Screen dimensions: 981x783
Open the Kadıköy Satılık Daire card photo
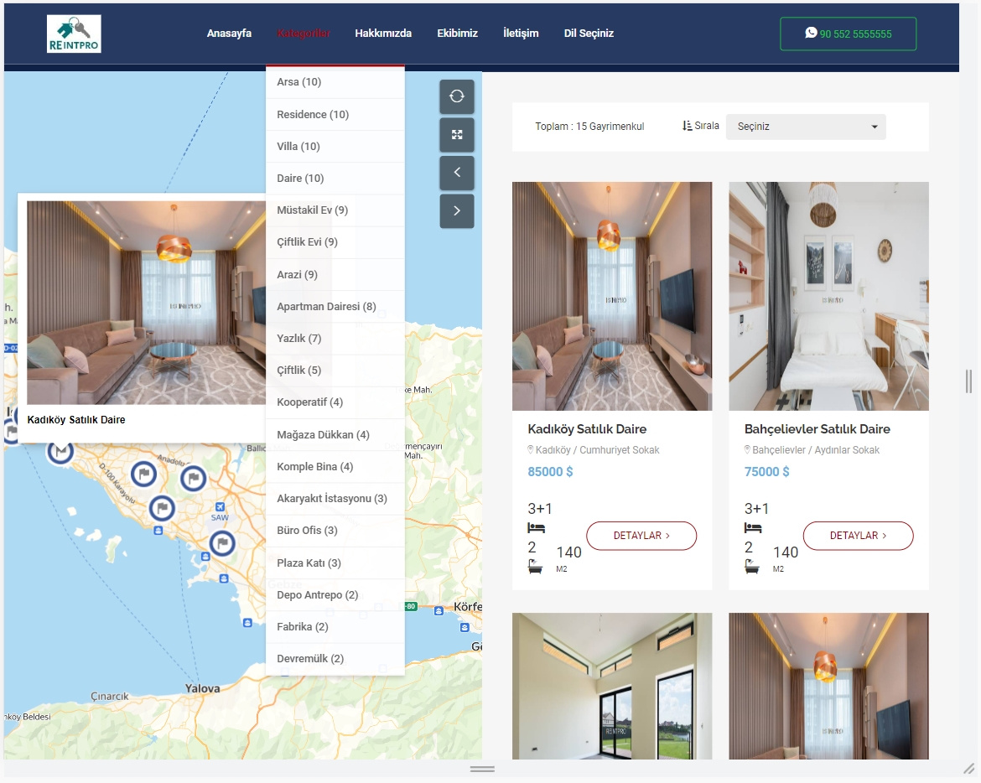point(612,297)
